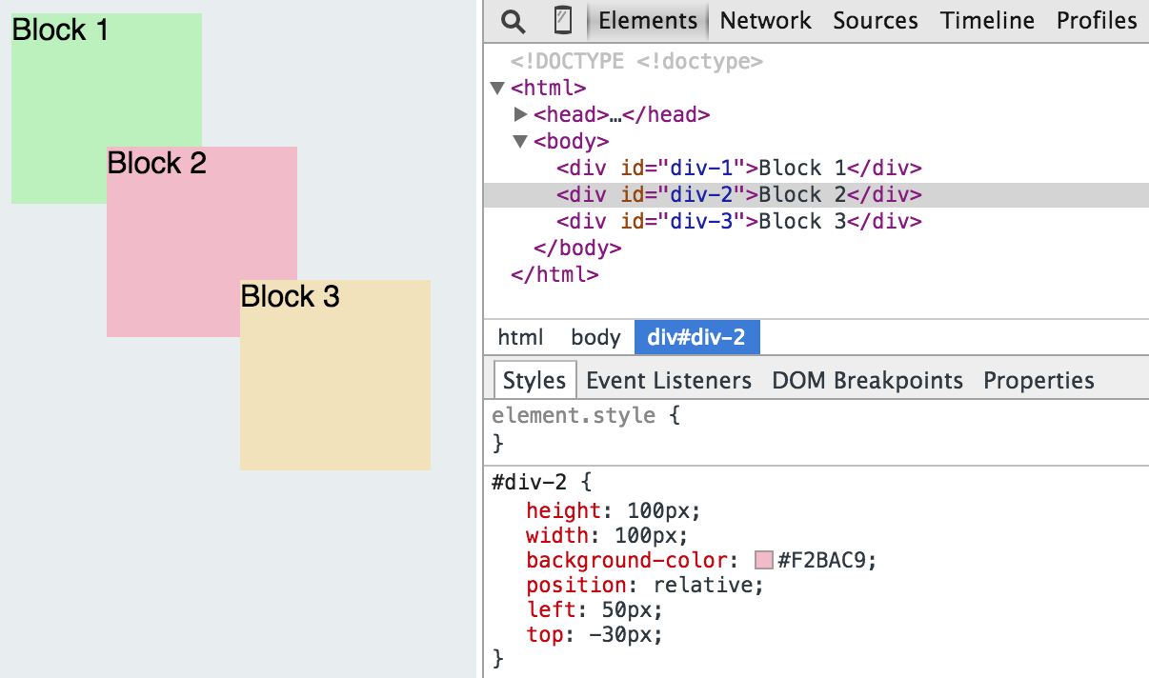
Task: Open the Profiles tab
Action: pos(1097,21)
